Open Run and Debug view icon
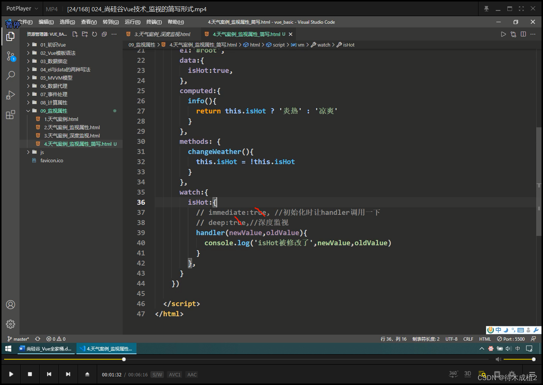This screenshot has width=543, height=385. click(10, 95)
